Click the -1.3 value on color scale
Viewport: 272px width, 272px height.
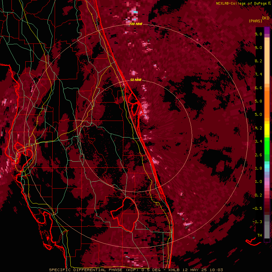(257, 222)
